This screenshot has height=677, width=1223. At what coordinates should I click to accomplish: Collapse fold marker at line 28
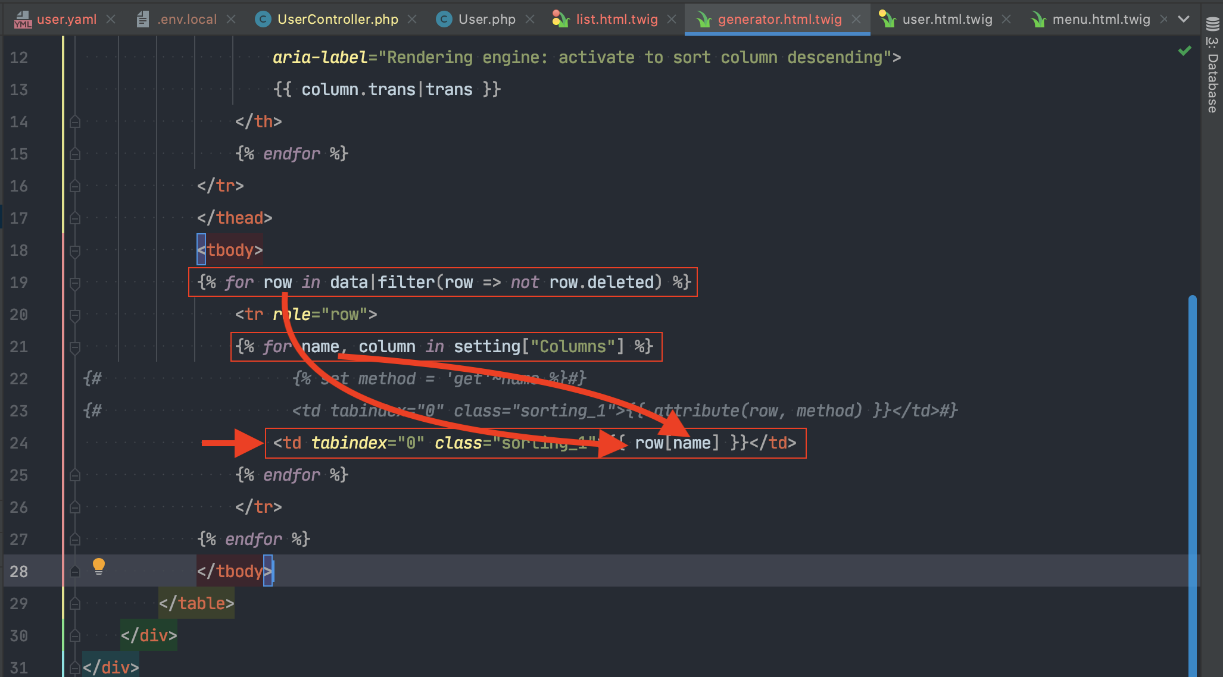pos(75,572)
